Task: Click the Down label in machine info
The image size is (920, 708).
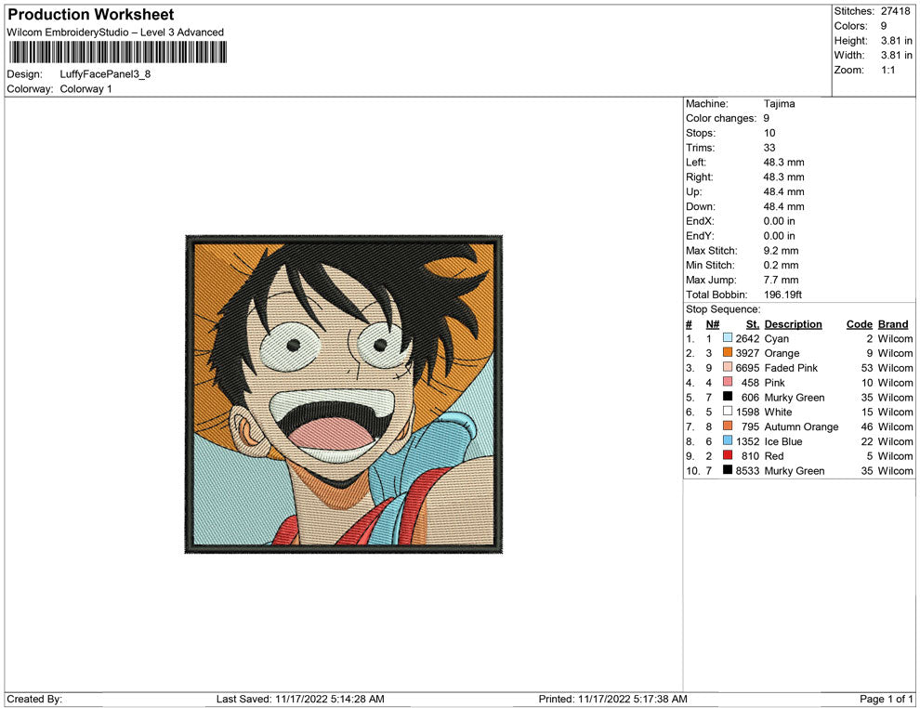Action: [x=701, y=206]
